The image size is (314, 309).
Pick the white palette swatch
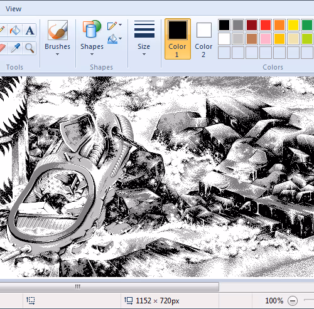click(224, 39)
